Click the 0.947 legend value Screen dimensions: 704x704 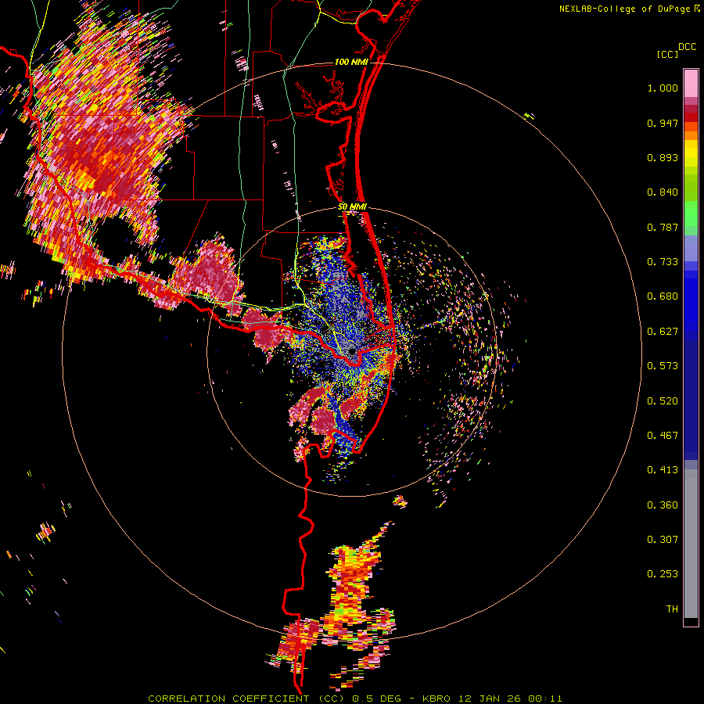tap(663, 123)
